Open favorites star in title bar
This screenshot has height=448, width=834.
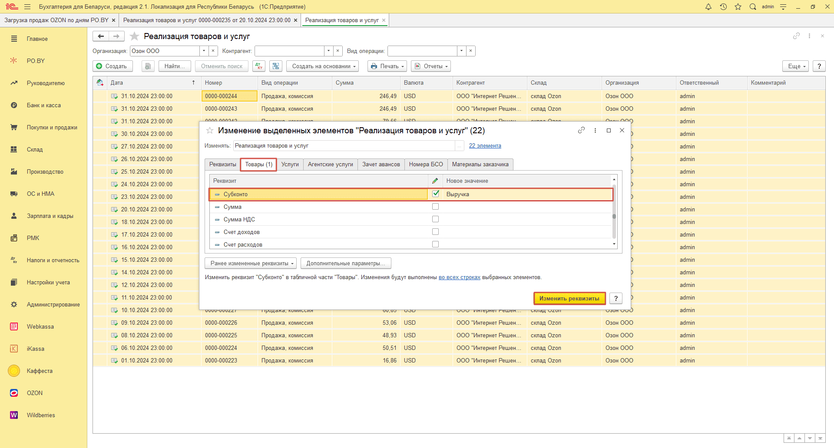738,7
